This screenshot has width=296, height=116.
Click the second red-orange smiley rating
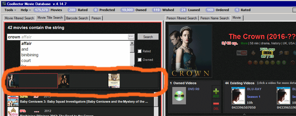[255, 63]
